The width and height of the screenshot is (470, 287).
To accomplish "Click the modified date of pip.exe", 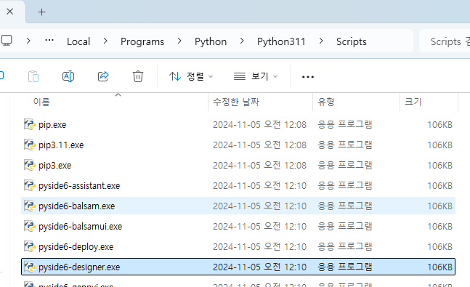I will (259, 124).
